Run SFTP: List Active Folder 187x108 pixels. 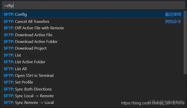coord(25,62)
